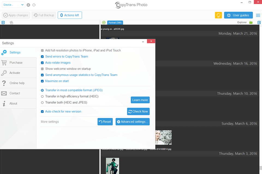Select the Portrait (399) album tab
Viewport: 262px width, 174px height.
tap(115, 23)
